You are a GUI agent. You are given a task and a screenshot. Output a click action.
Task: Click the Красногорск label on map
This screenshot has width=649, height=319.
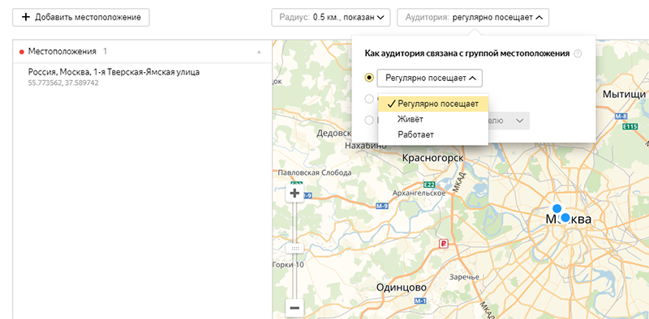point(433,158)
